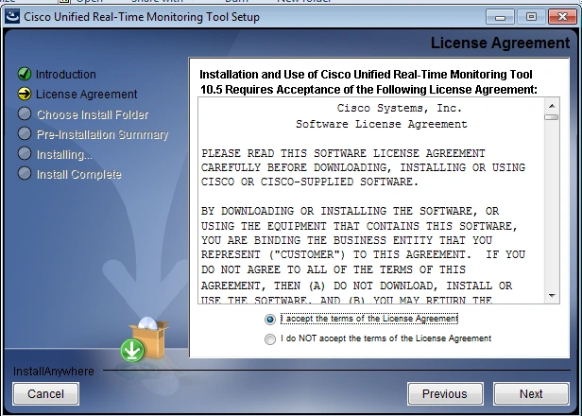Image resolution: width=582 pixels, height=416 pixels.
Task: Click the grey circle beside Pre-Installation Summary
Action: pos(25,133)
